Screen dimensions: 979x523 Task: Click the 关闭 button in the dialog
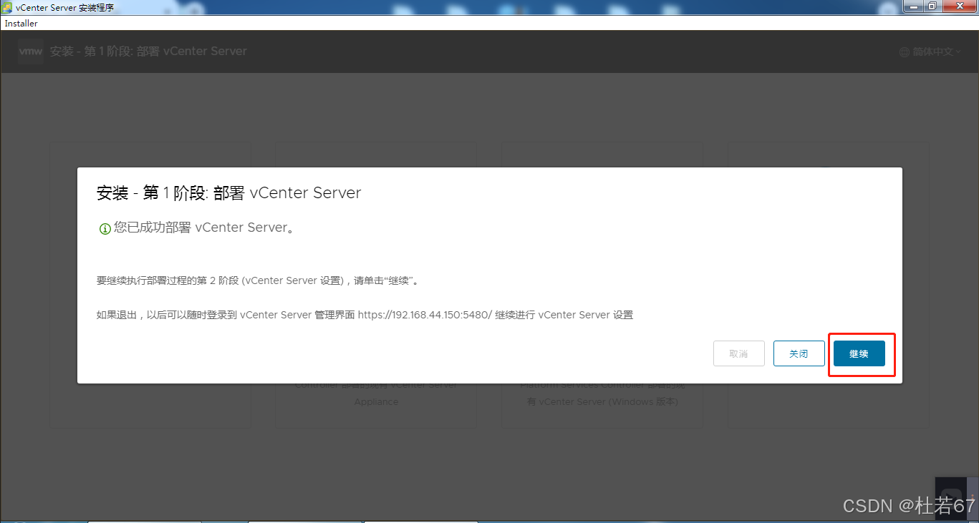point(799,353)
